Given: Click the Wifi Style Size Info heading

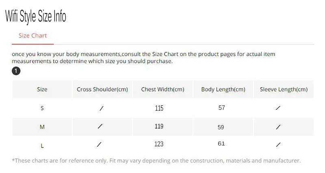Looking at the screenshot, I should 35,16.
